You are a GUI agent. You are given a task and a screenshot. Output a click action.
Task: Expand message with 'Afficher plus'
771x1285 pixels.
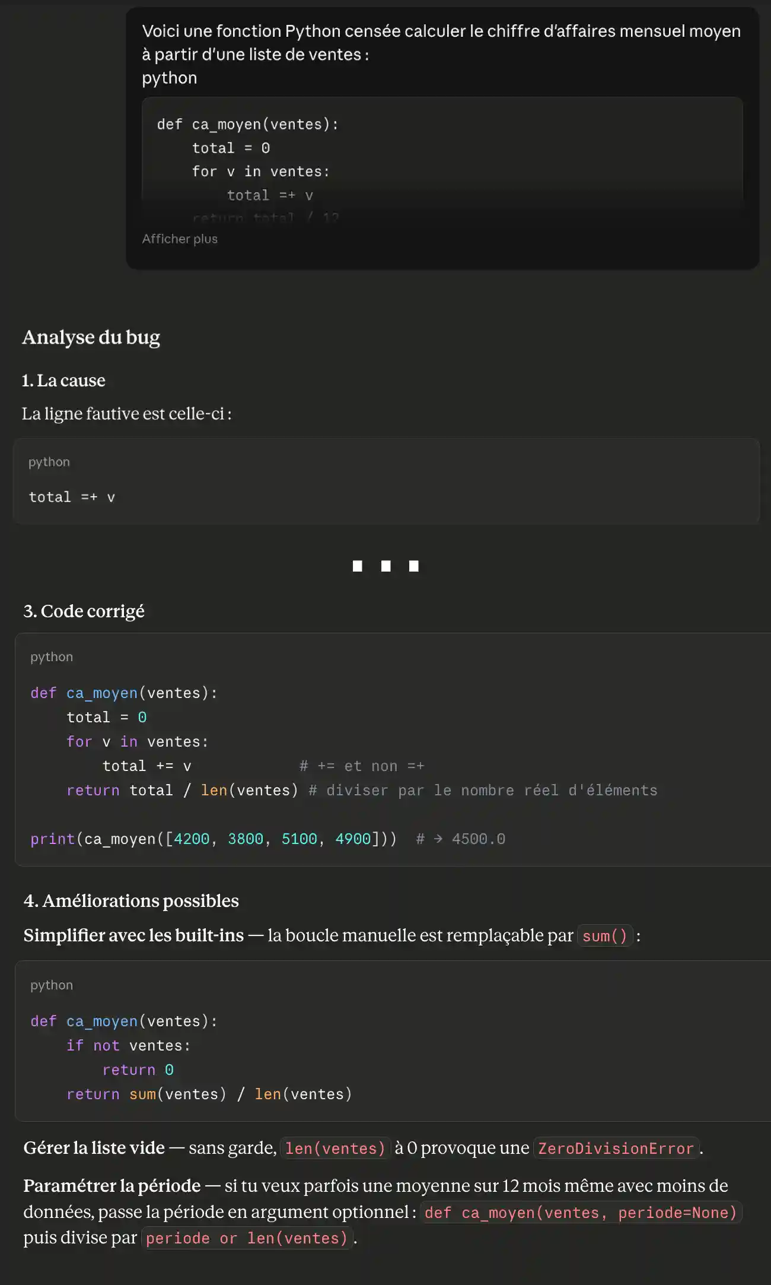click(180, 239)
